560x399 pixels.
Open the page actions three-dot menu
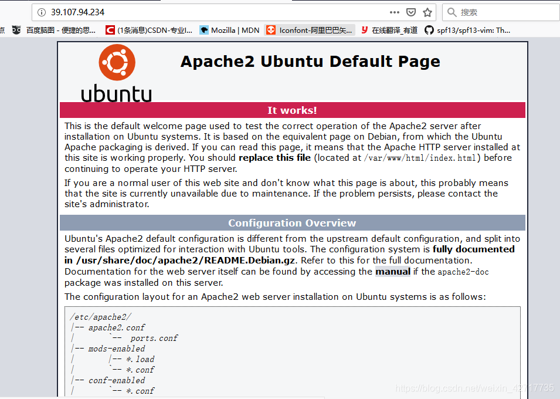pos(394,12)
